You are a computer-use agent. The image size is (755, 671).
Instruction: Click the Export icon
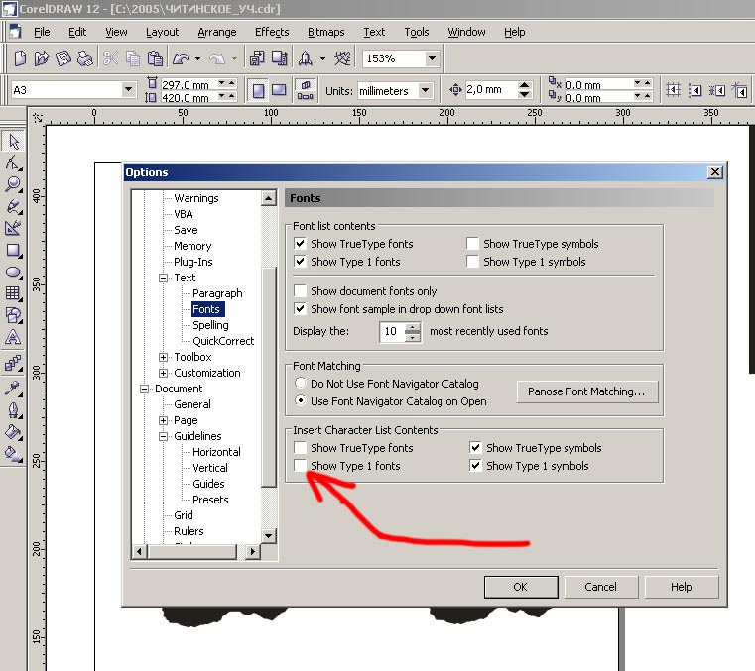point(280,58)
